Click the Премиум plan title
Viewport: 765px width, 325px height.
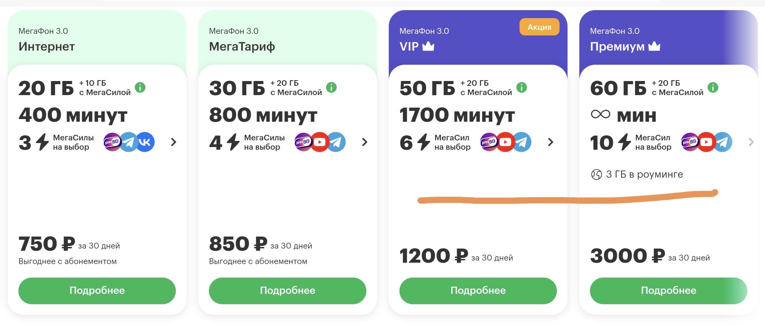point(617,47)
